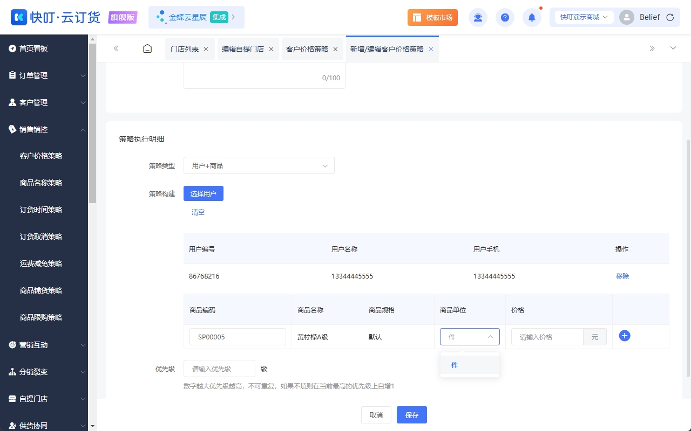The width and height of the screenshot is (691, 431).
Task: Click the 商品规格 value 默认
Action: pyautogui.click(x=375, y=337)
